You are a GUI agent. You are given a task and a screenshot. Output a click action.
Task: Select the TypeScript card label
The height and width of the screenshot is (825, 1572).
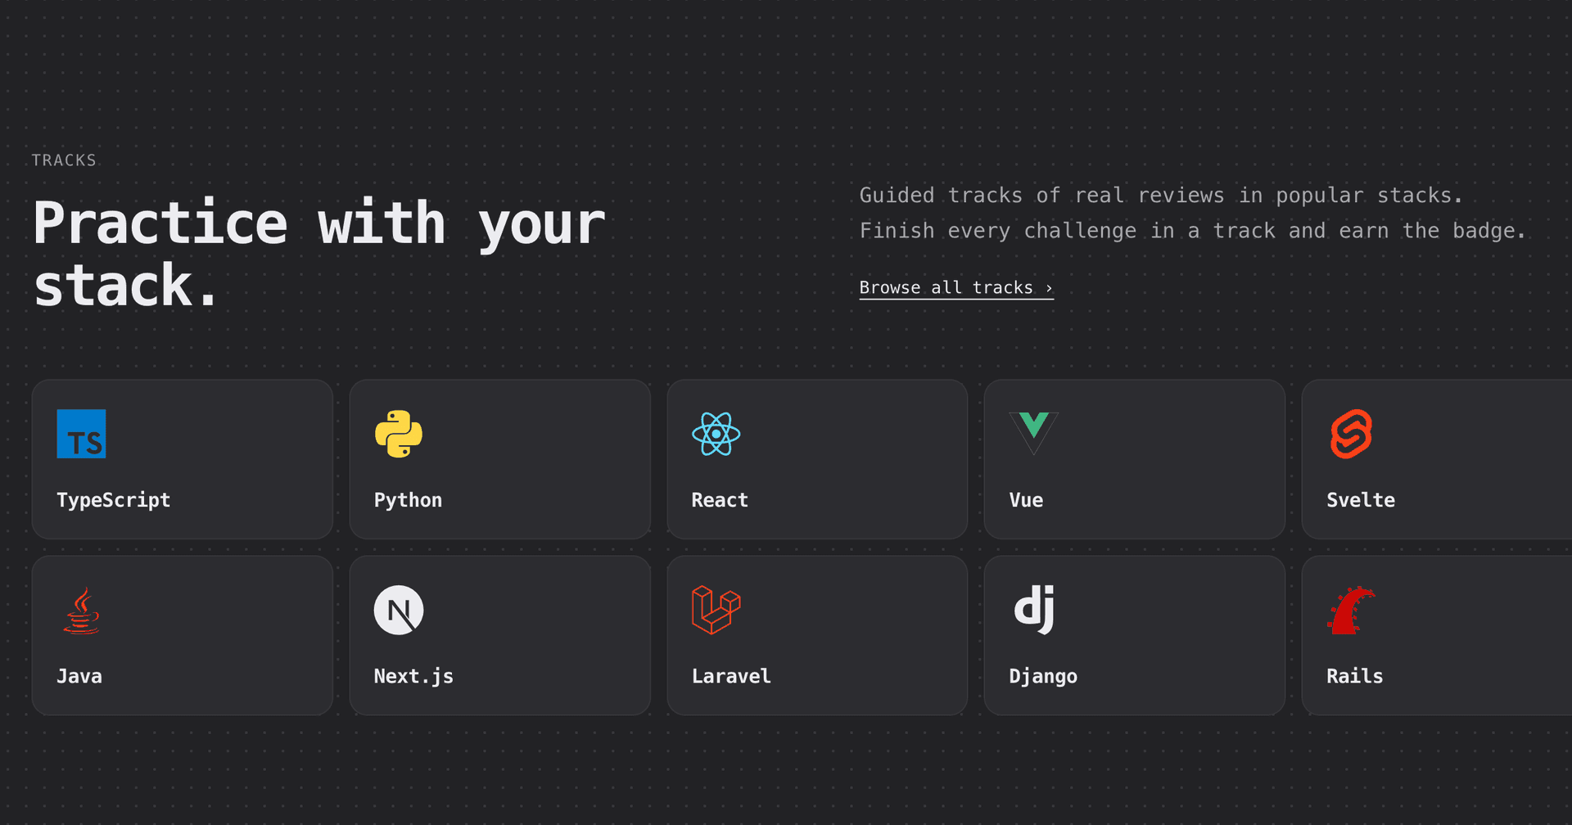pyautogui.click(x=114, y=500)
